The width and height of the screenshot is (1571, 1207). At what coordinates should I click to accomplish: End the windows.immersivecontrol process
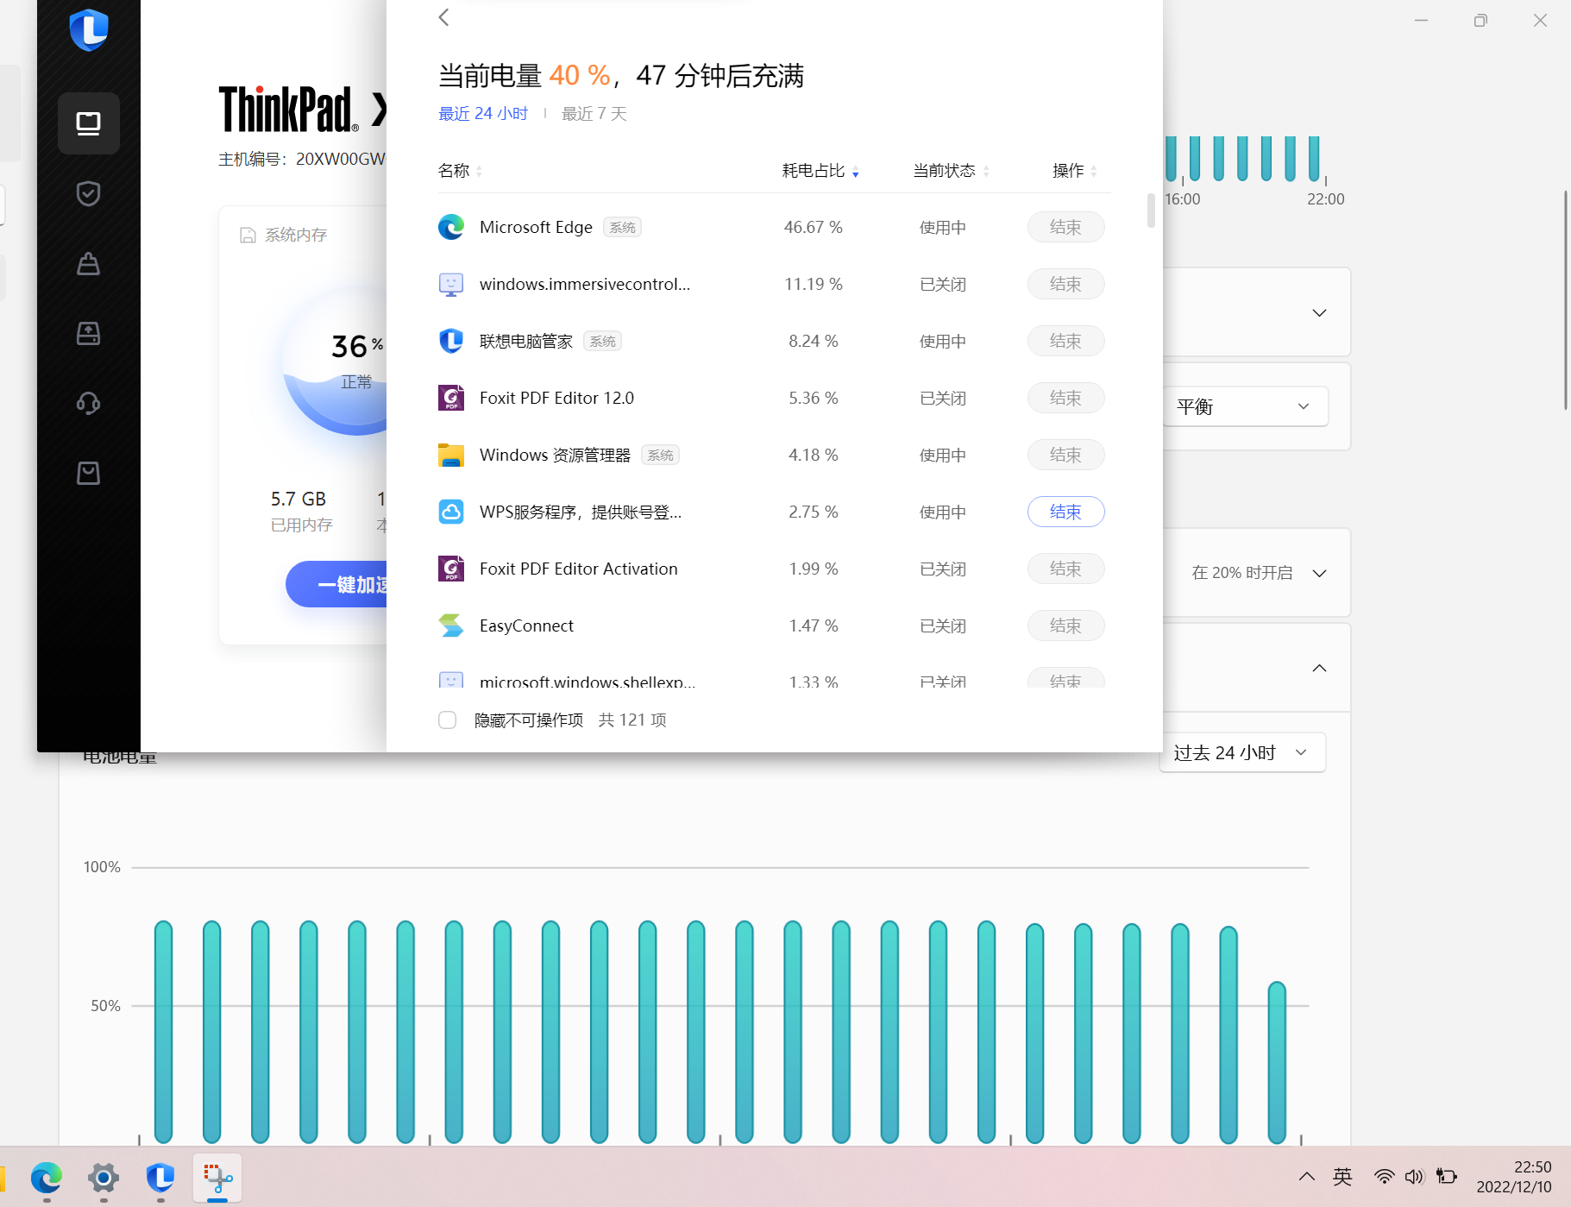click(x=1065, y=284)
